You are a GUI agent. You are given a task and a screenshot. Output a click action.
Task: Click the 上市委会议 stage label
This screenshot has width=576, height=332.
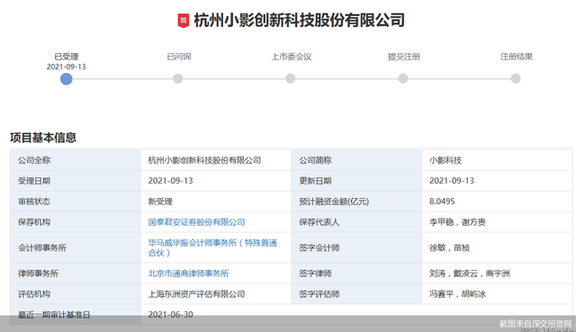pyautogui.click(x=292, y=57)
